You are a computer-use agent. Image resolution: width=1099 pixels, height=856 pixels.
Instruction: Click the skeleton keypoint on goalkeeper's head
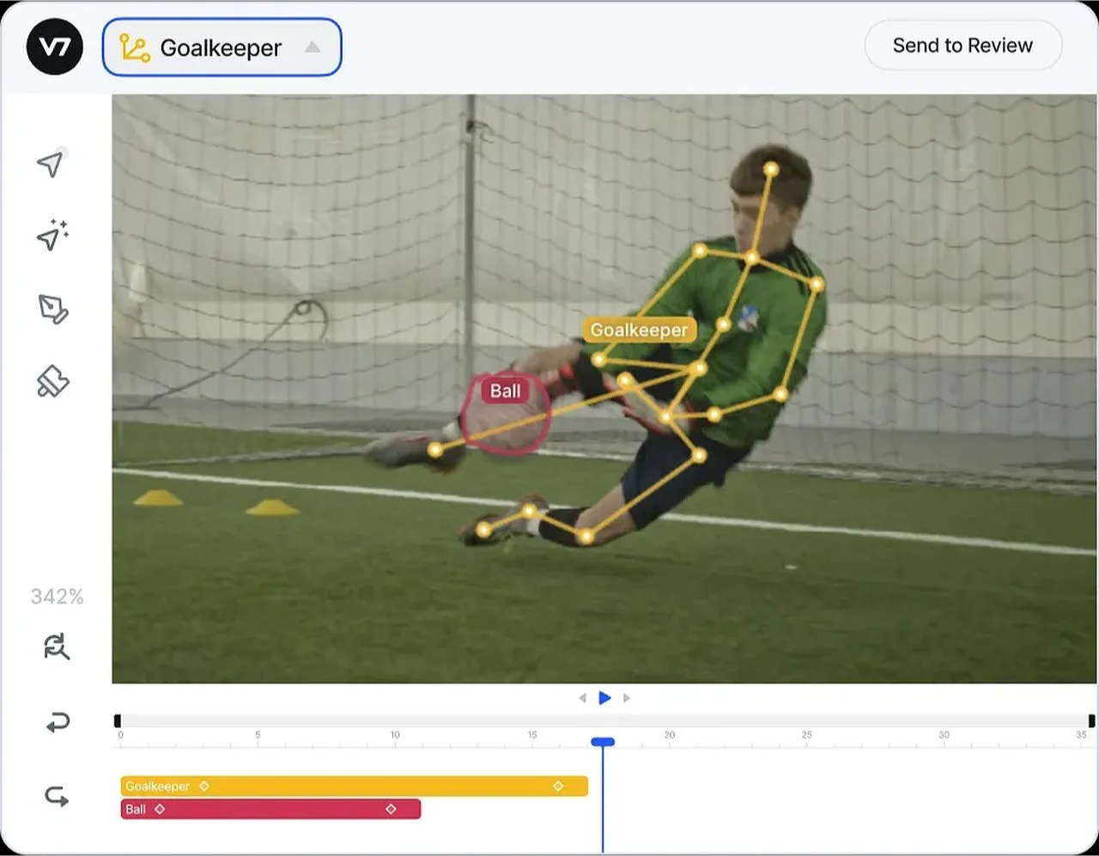click(771, 169)
